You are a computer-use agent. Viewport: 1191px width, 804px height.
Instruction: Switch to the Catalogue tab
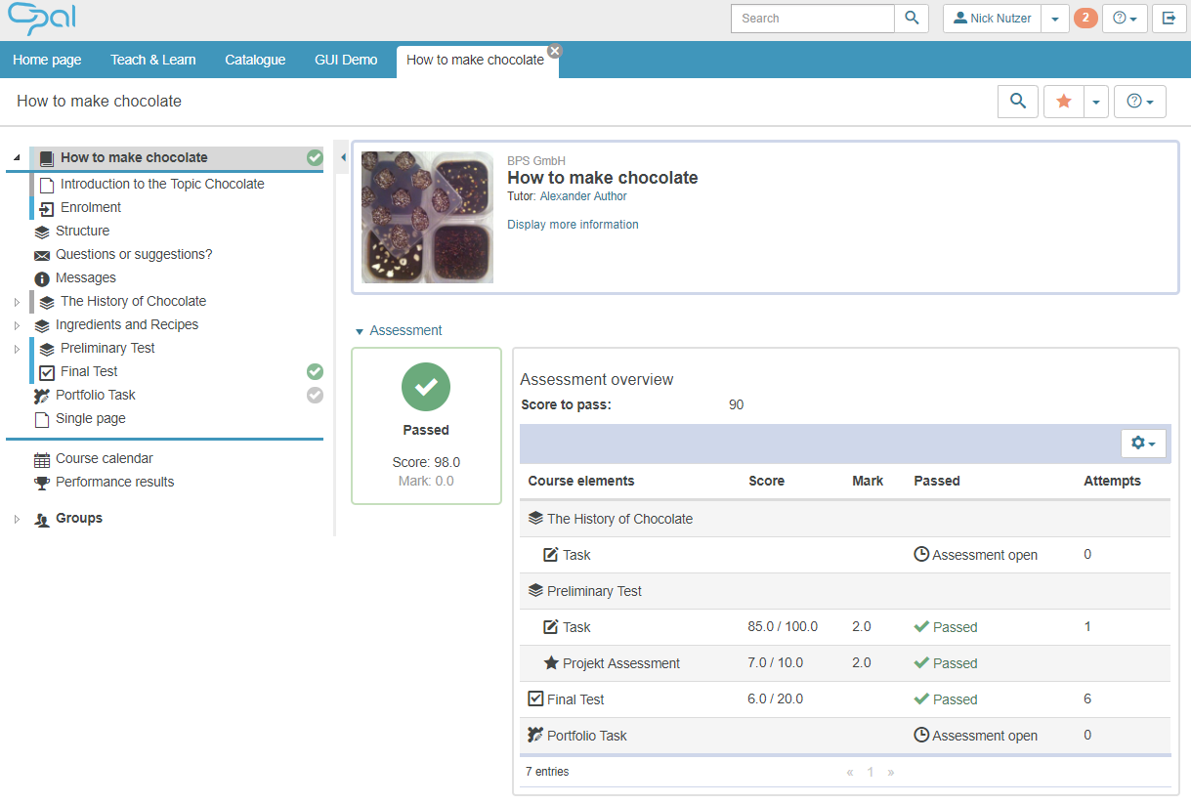[x=255, y=60]
